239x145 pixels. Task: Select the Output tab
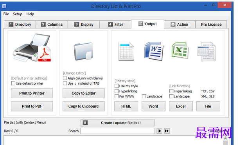pos(147,24)
